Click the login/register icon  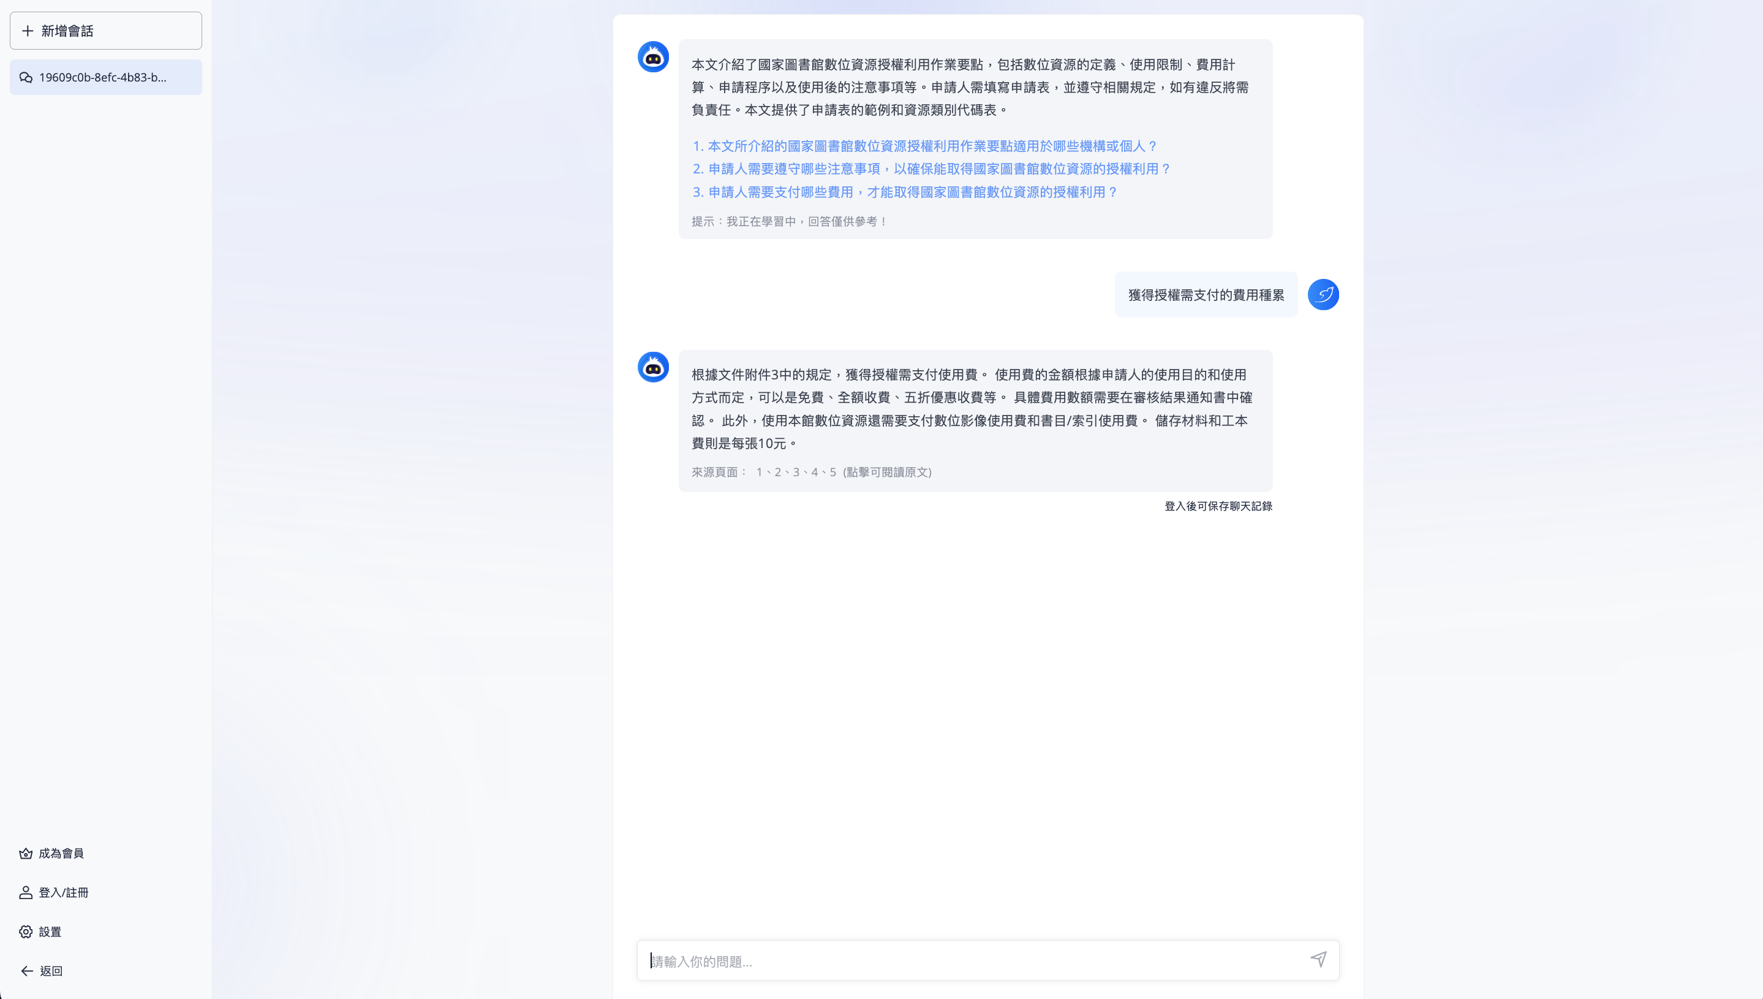[x=26, y=892]
